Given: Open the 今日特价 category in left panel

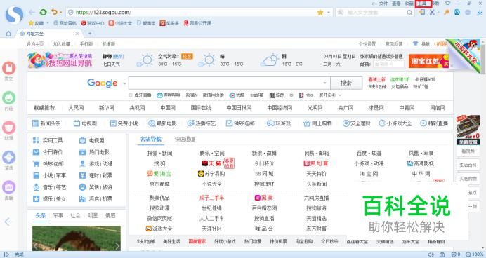Looking at the screenshot, I should pyautogui.click(x=48, y=152).
